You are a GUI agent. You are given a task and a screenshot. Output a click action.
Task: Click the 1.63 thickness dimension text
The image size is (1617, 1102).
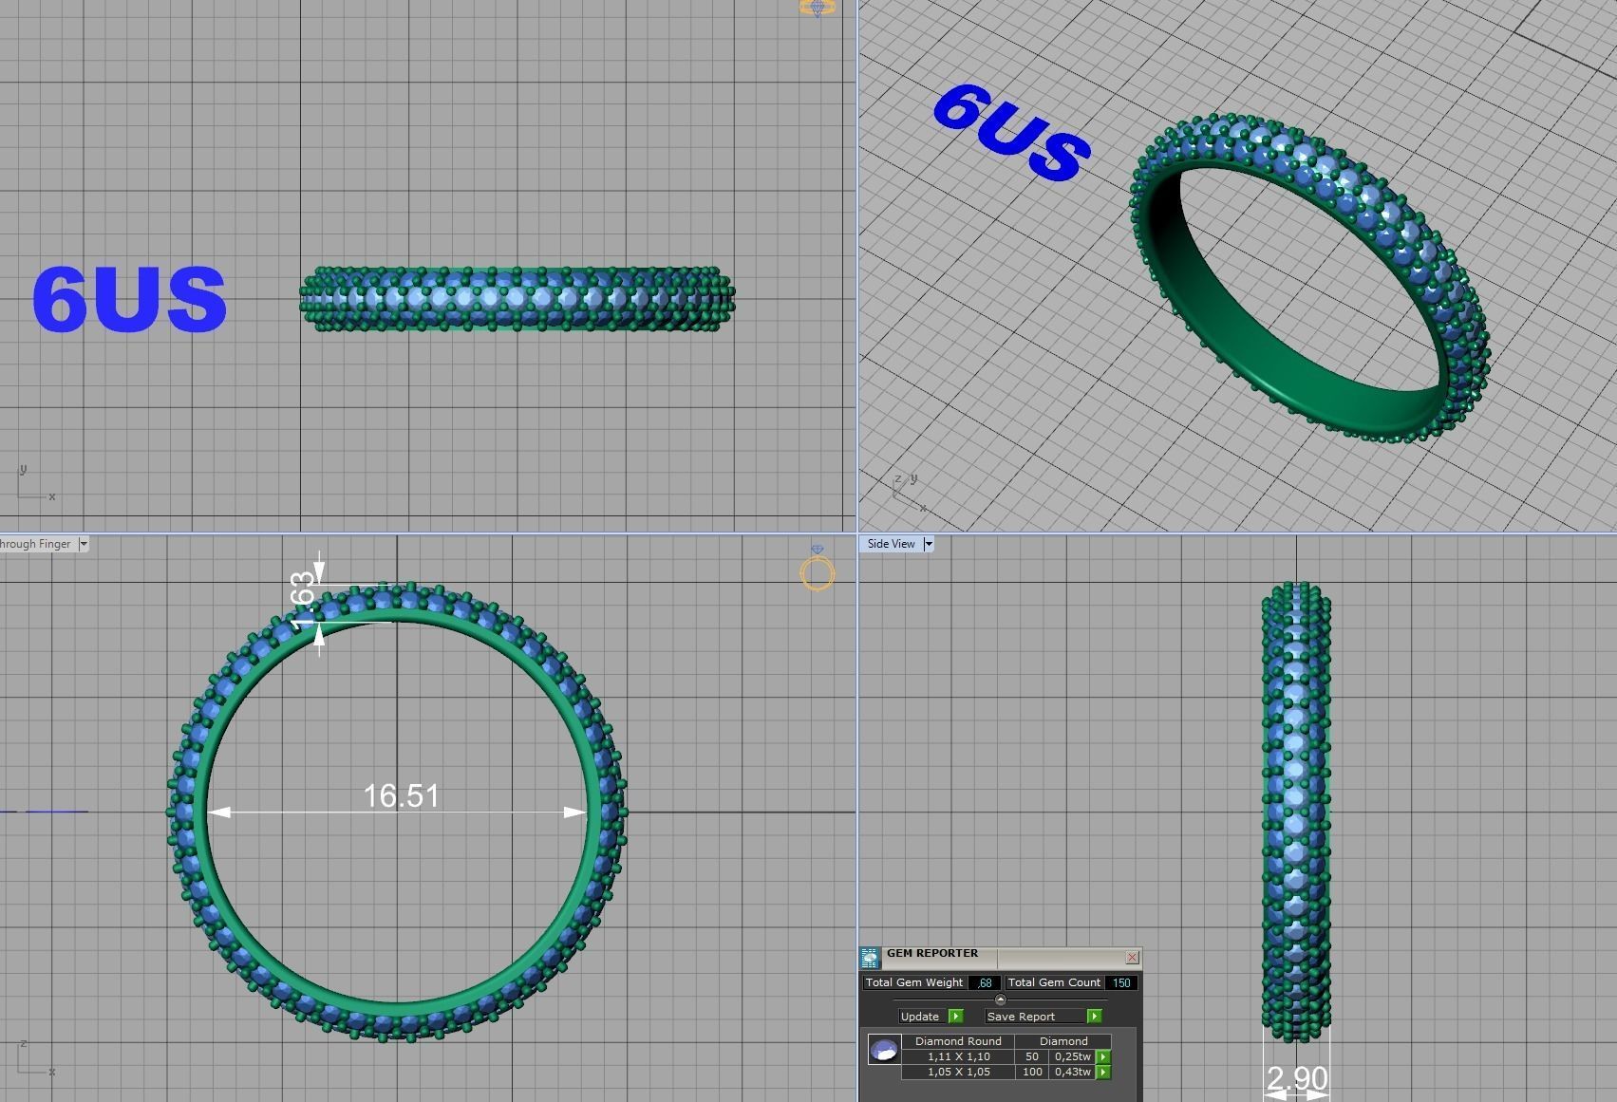click(x=303, y=600)
